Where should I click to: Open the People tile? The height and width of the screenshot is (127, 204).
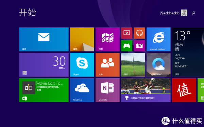[107, 65]
